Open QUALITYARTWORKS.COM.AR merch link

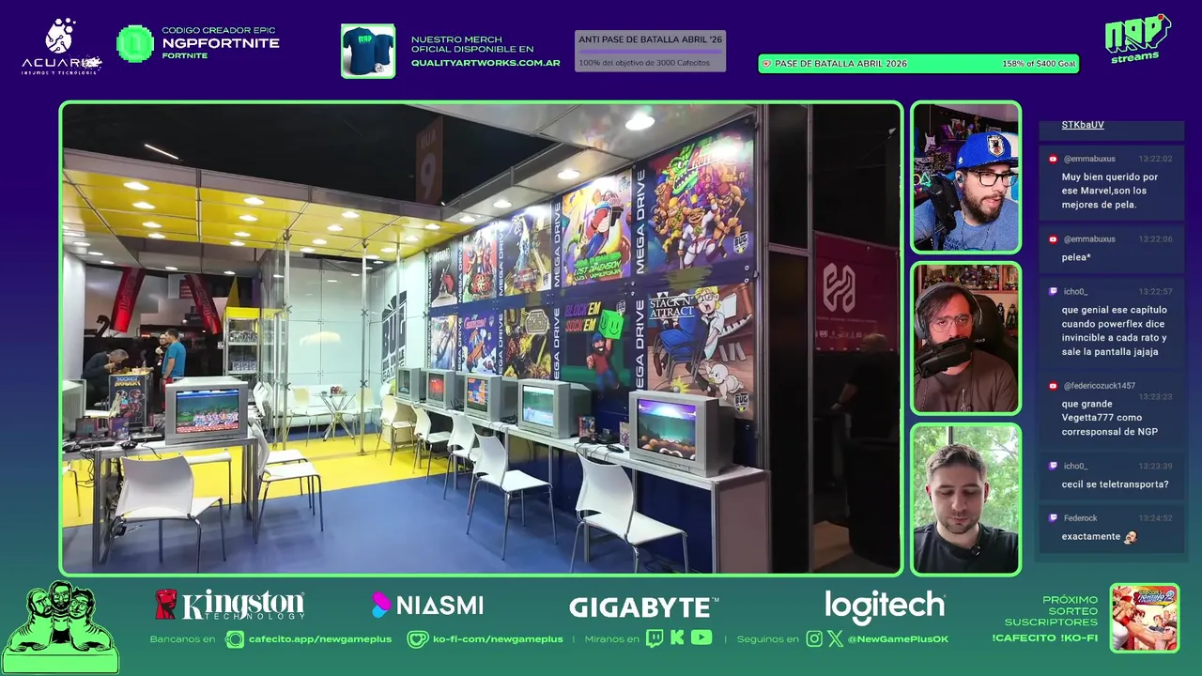485,63
